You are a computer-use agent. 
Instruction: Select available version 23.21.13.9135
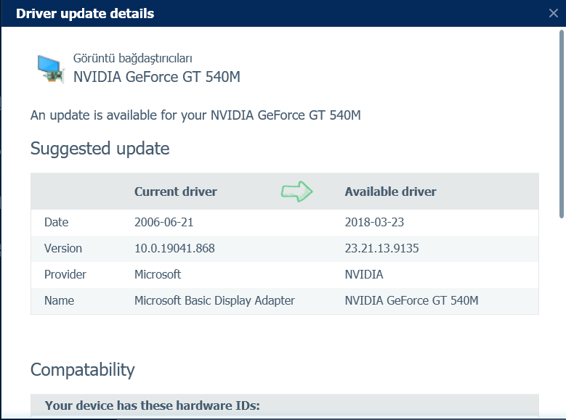[381, 248]
